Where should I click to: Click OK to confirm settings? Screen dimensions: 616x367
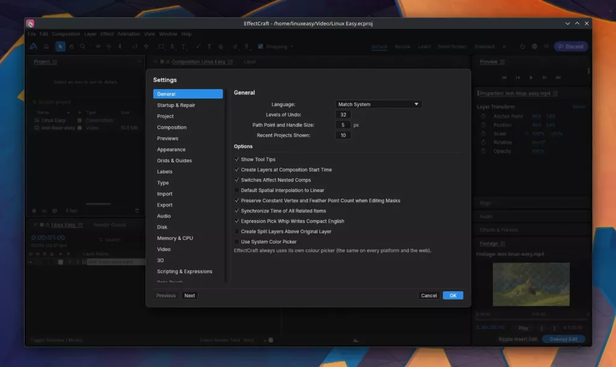[452, 295]
